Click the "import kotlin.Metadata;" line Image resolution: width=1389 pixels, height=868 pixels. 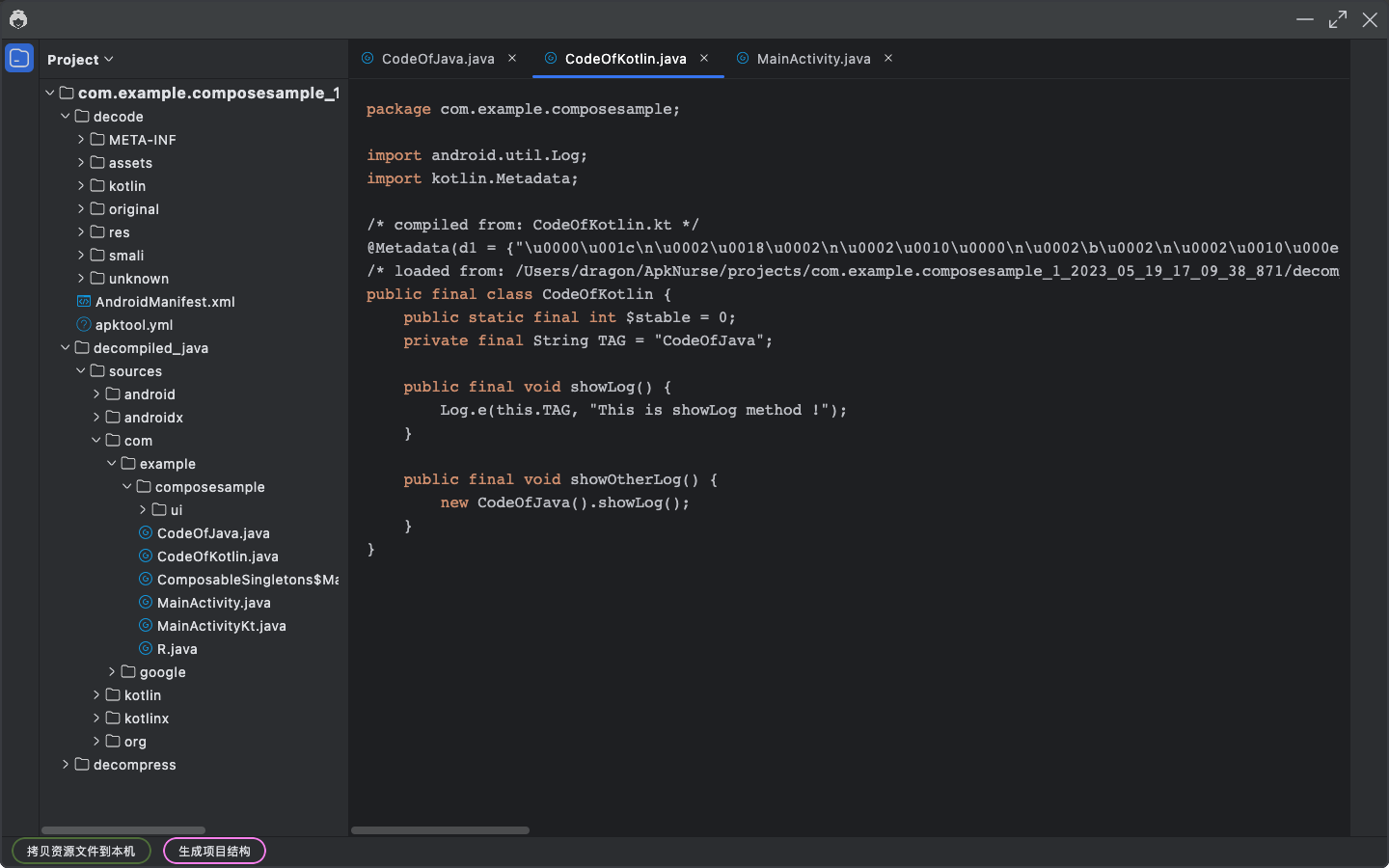click(473, 178)
